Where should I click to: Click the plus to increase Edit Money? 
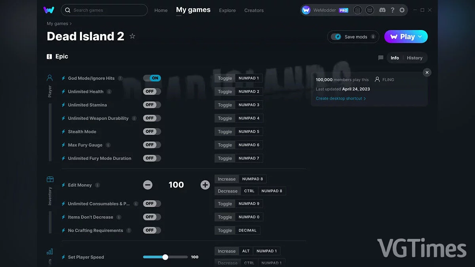point(205,185)
